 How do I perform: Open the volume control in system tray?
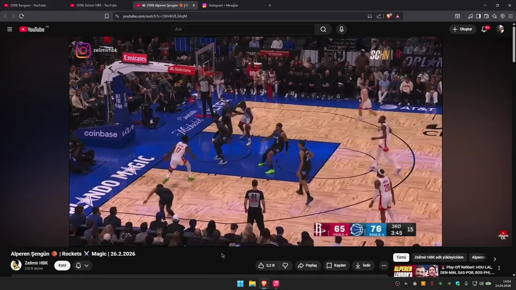point(481,284)
